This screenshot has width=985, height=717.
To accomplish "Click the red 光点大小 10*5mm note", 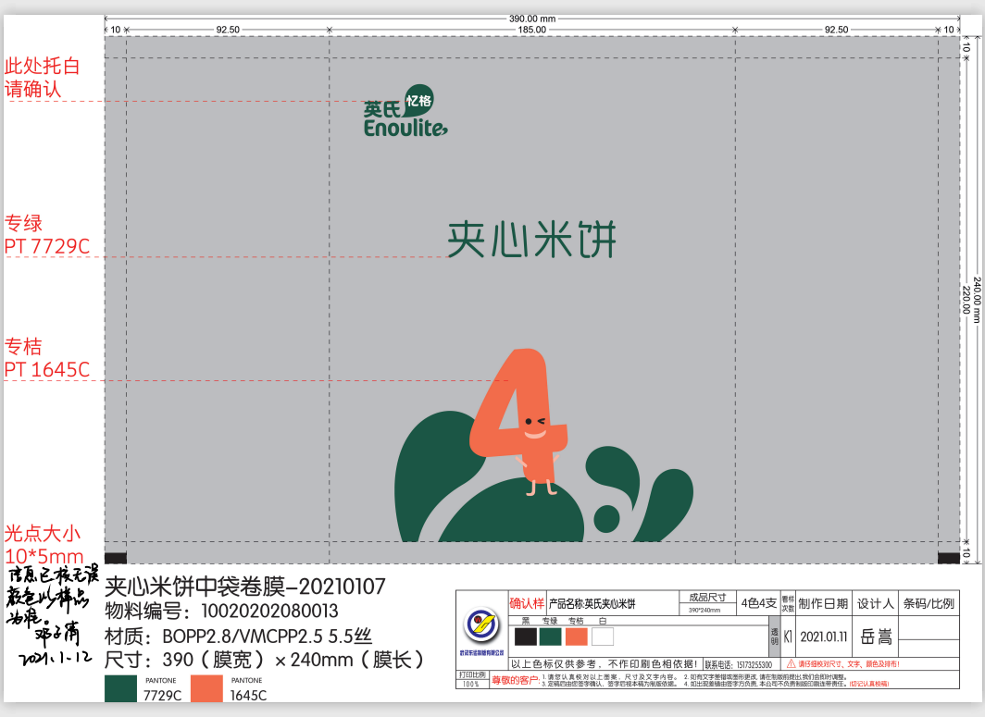I will coord(44,544).
